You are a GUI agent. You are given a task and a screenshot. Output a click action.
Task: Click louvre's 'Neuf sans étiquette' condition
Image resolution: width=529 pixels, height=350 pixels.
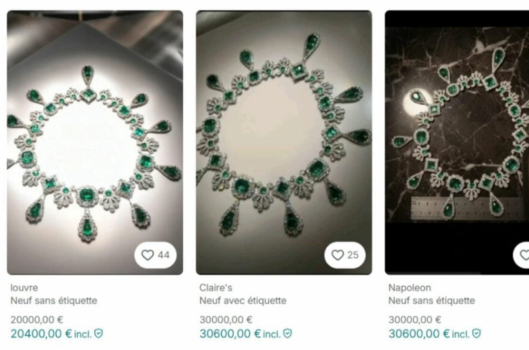point(54,300)
